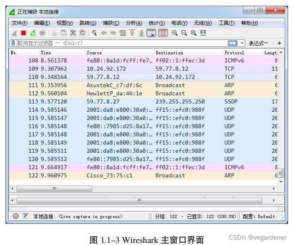The height and width of the screenshot is (245, 293).
Task: Open capture options gear icon
Action: coord(42,33)
